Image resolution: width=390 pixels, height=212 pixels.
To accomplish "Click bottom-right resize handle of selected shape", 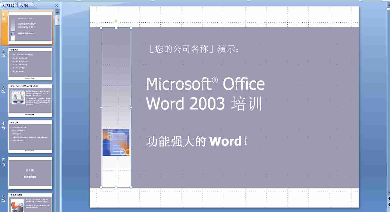I will (x=131, y=187).
